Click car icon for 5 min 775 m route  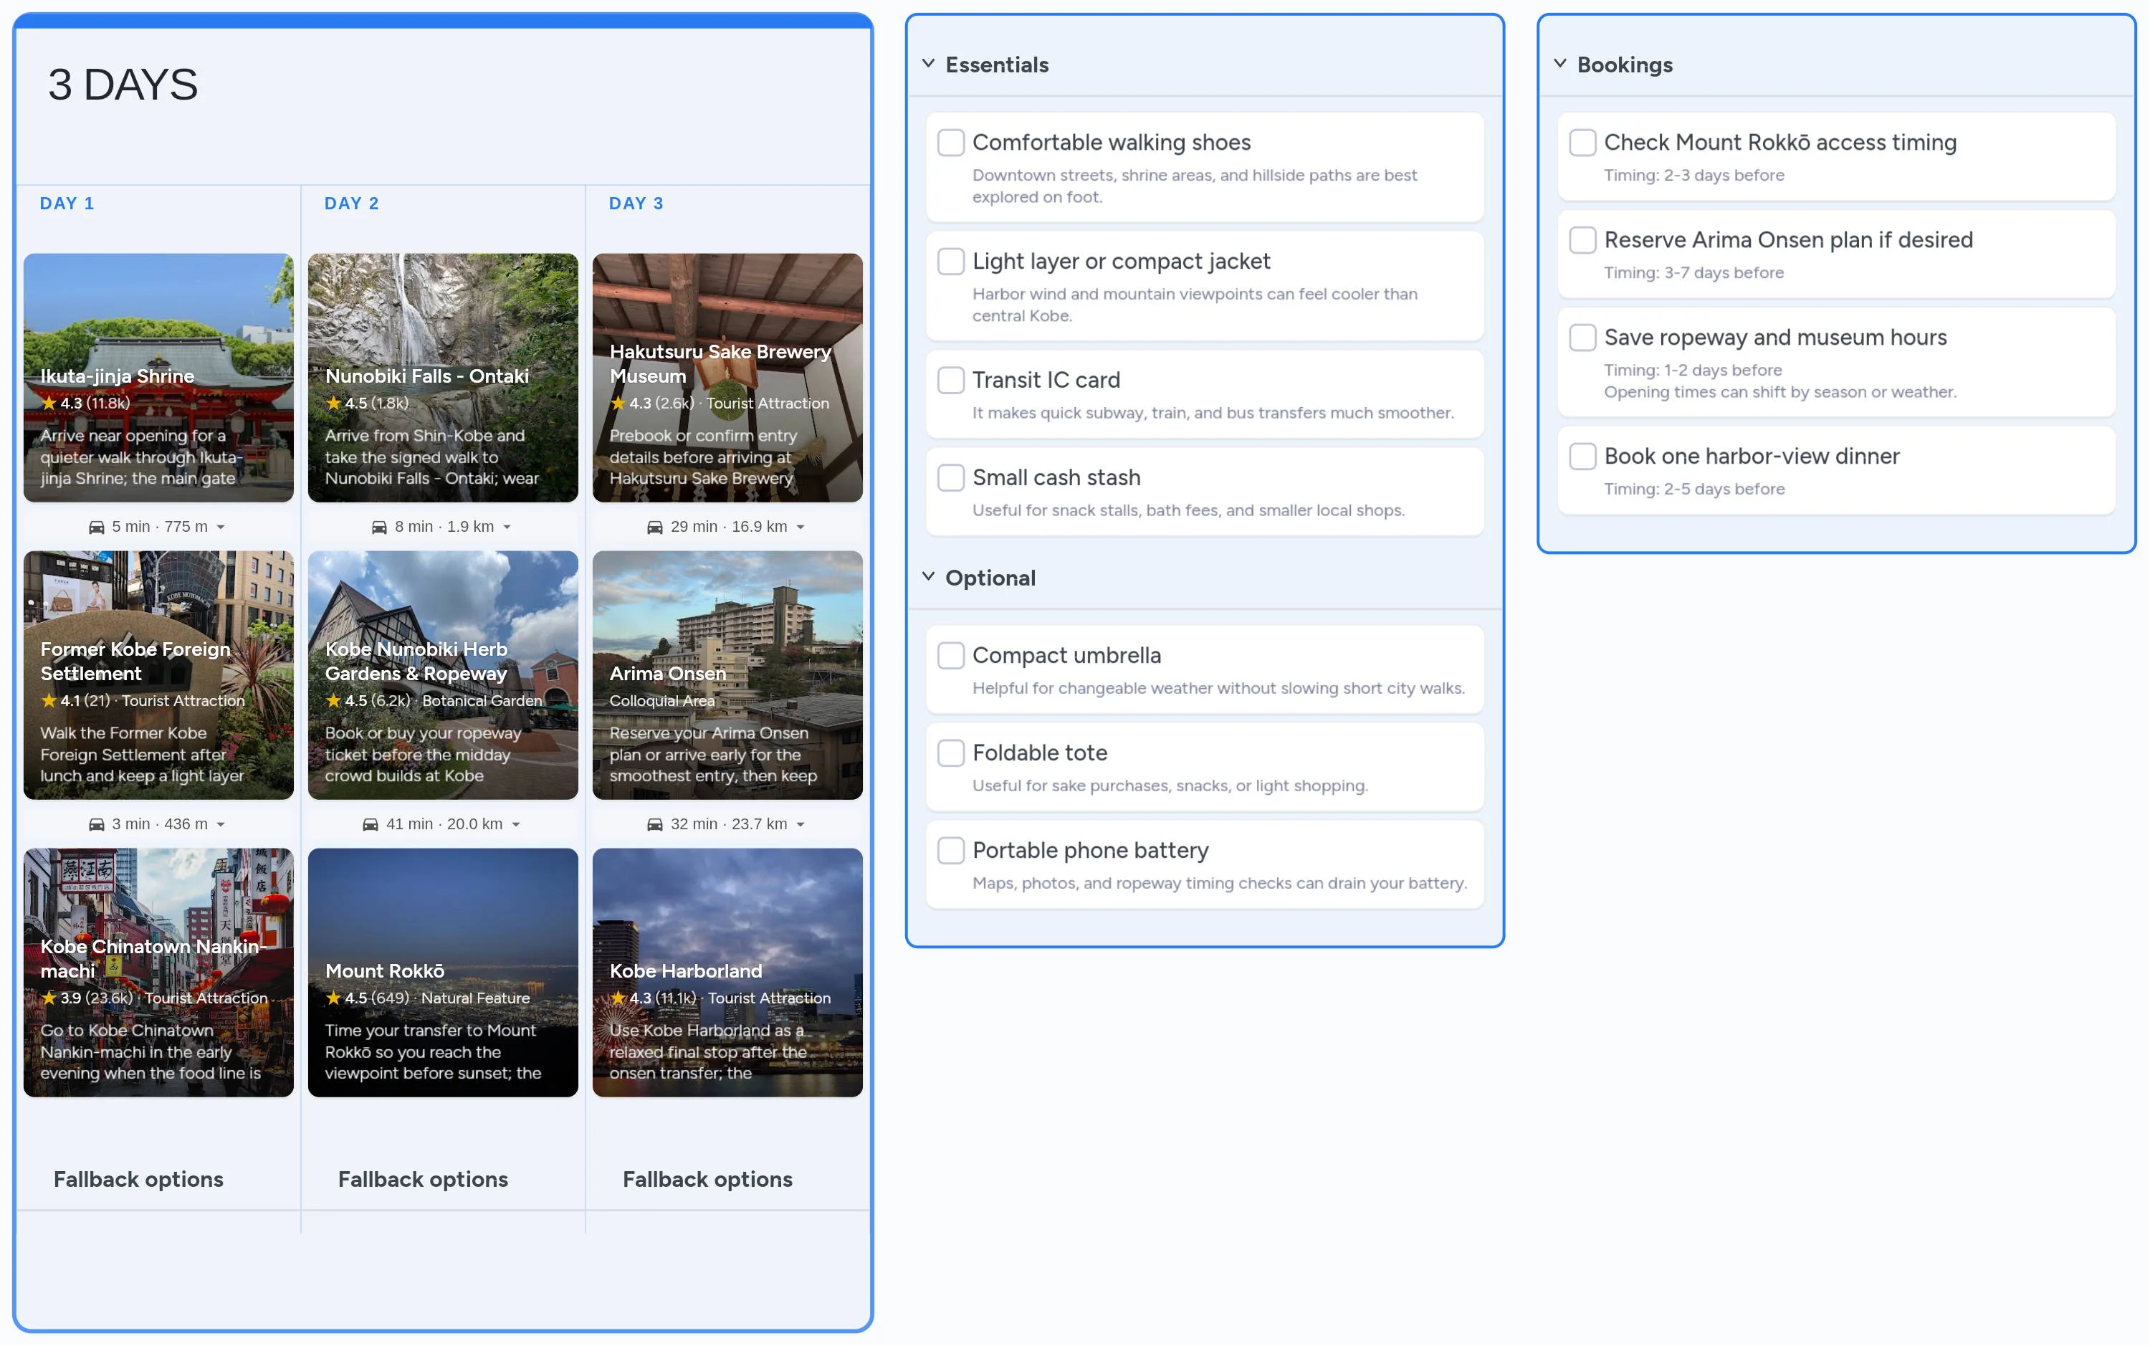coord(96,527)
